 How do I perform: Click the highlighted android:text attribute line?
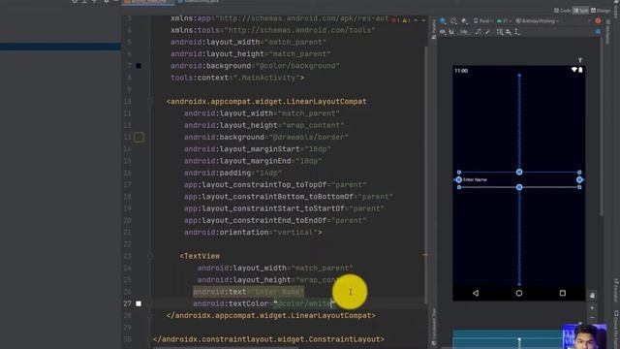248,292
